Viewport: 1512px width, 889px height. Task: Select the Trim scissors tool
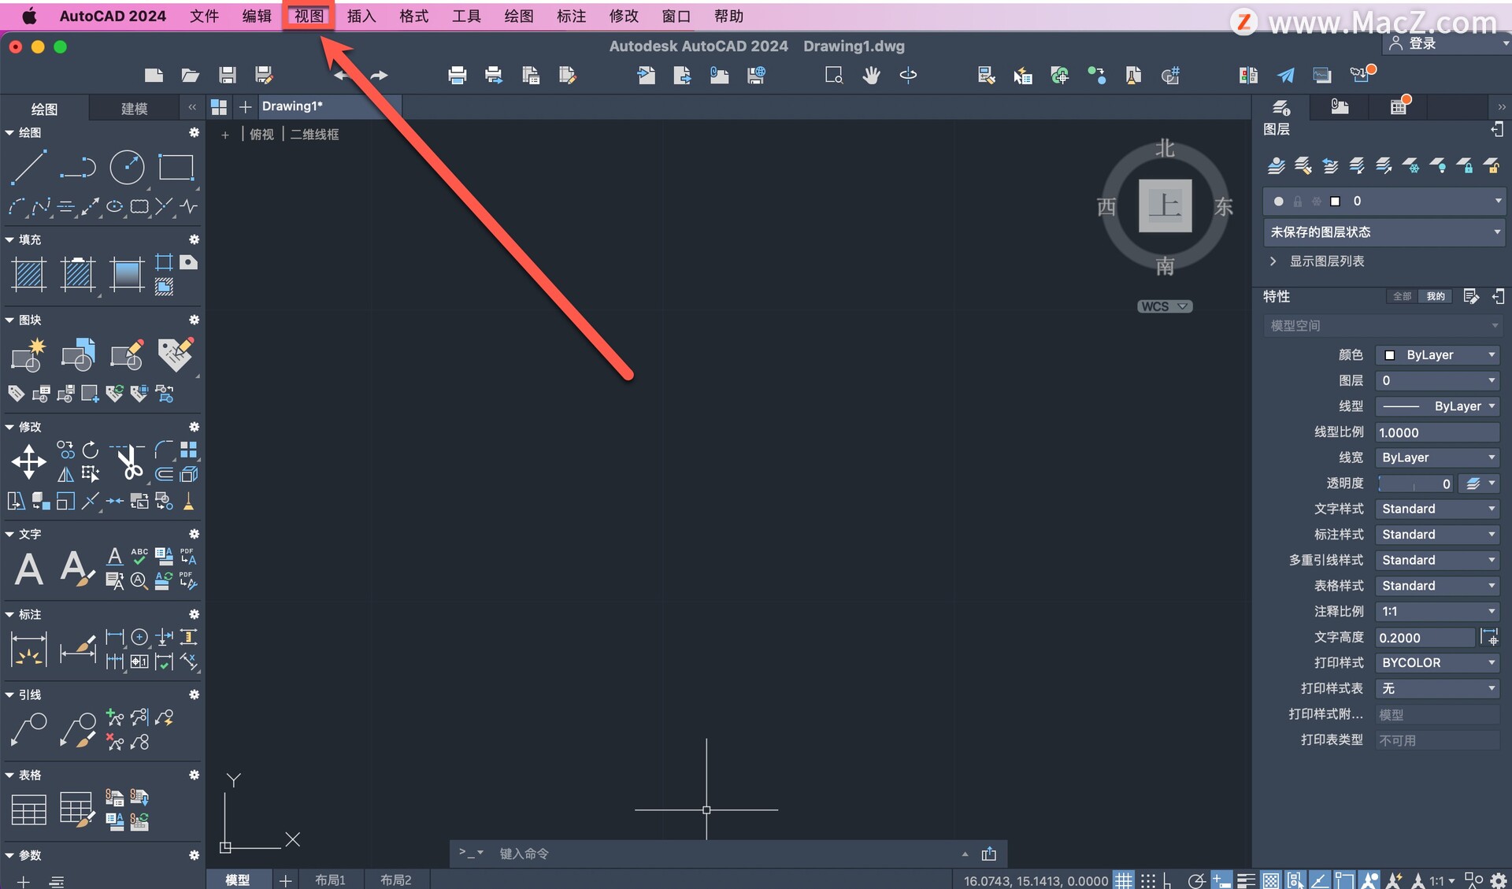tap(128, 462)
